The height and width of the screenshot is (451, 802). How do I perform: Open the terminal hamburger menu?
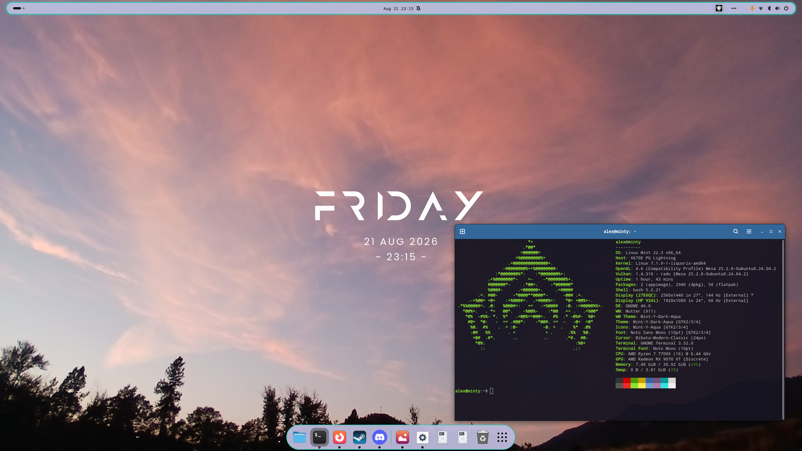click(x=749, y=231)
